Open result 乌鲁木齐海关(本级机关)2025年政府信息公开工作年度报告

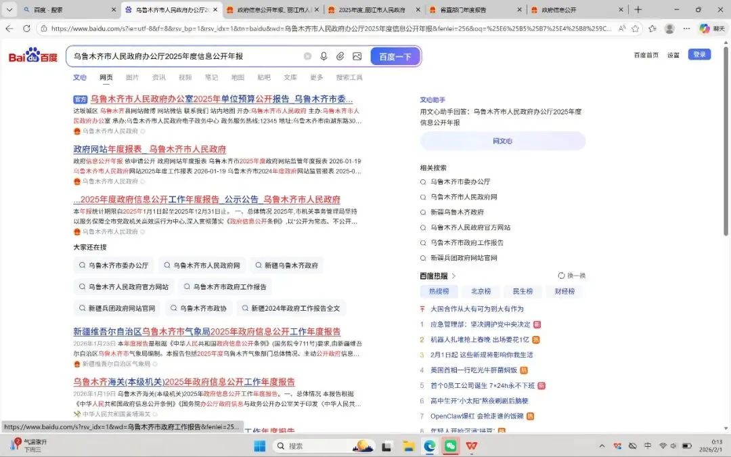click(x=184, y=382)
